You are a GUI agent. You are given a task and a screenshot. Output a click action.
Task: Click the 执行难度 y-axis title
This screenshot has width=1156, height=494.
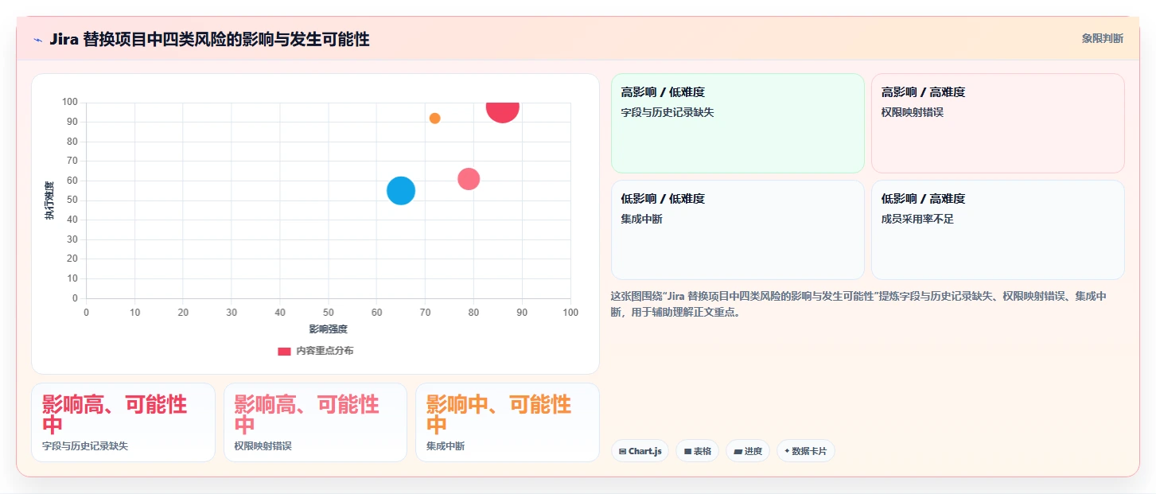pos(49,200)
